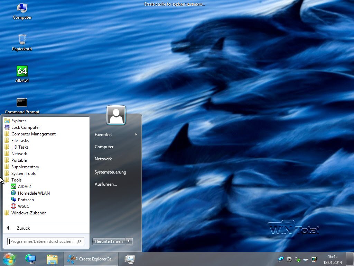Choose Ausführen... from start menu
The image size is (354, 266).
(x=106, y=184)
